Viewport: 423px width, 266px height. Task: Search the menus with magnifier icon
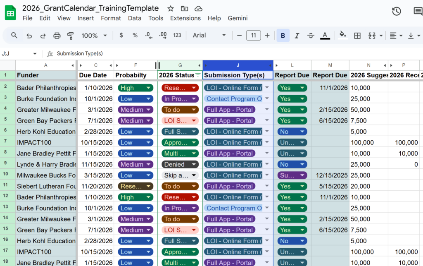point(14,36)
